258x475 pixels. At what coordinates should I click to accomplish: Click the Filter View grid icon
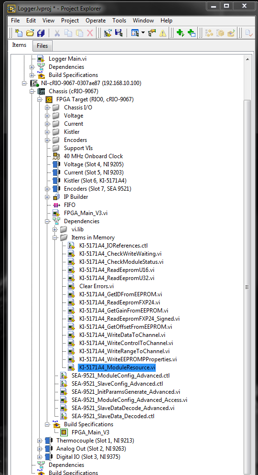[135, 33]
